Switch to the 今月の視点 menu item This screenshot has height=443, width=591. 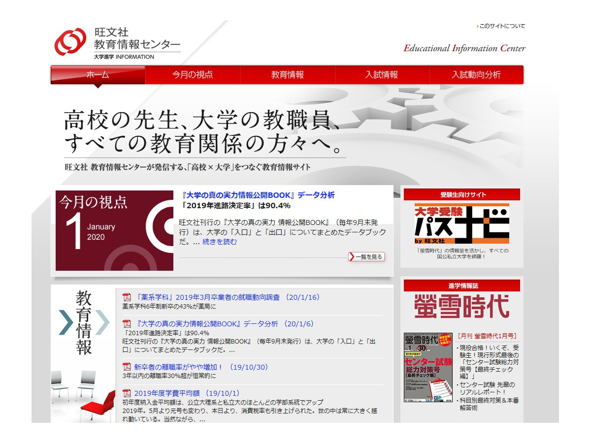pyautogui.click(x=194, y=75)
